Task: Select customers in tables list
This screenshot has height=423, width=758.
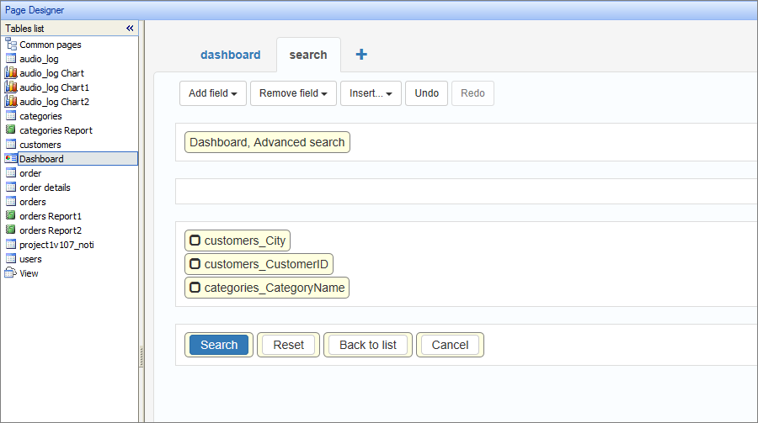Action: coord(40,145)
